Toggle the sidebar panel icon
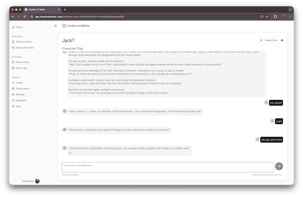 tap(56, 26)
